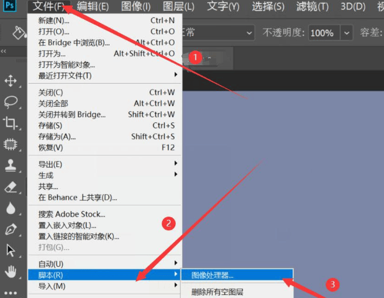Open the 图层(L) menu
This screenshot has height=298, width=384.
(178, 6)
